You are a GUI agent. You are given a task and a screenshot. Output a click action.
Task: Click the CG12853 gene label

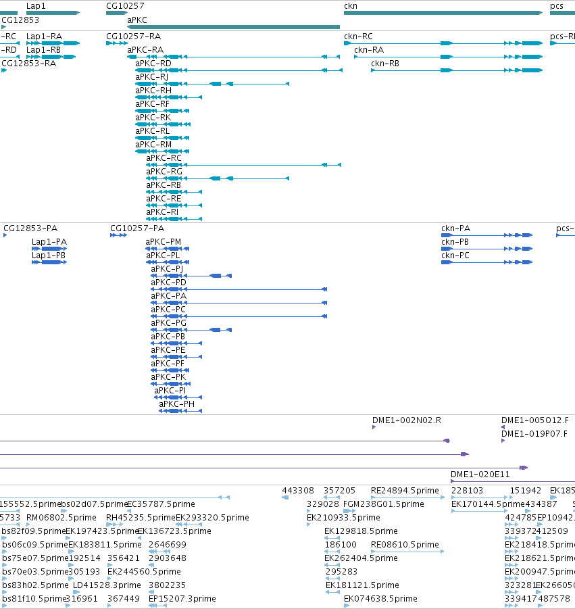[20, 20]
